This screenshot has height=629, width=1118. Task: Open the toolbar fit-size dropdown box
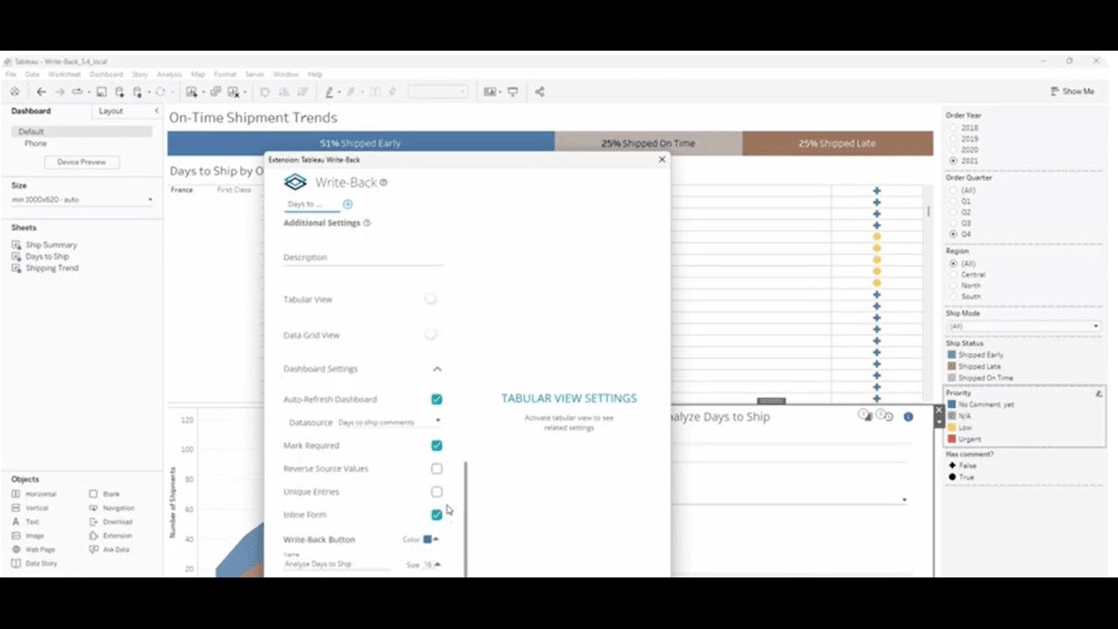pos(438,92)
